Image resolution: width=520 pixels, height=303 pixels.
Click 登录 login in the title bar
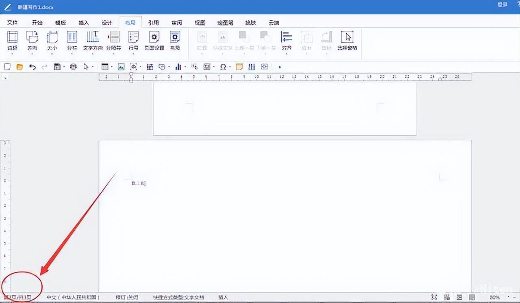[503, 4]
